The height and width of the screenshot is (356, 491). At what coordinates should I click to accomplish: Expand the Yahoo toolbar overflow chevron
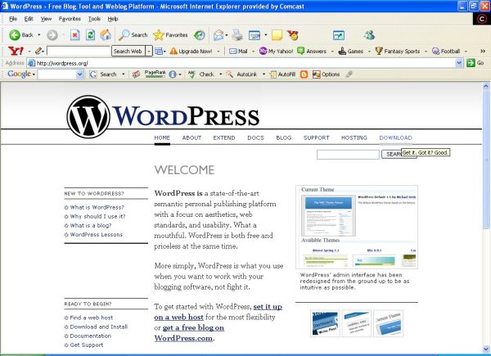[x=483, y=51]
